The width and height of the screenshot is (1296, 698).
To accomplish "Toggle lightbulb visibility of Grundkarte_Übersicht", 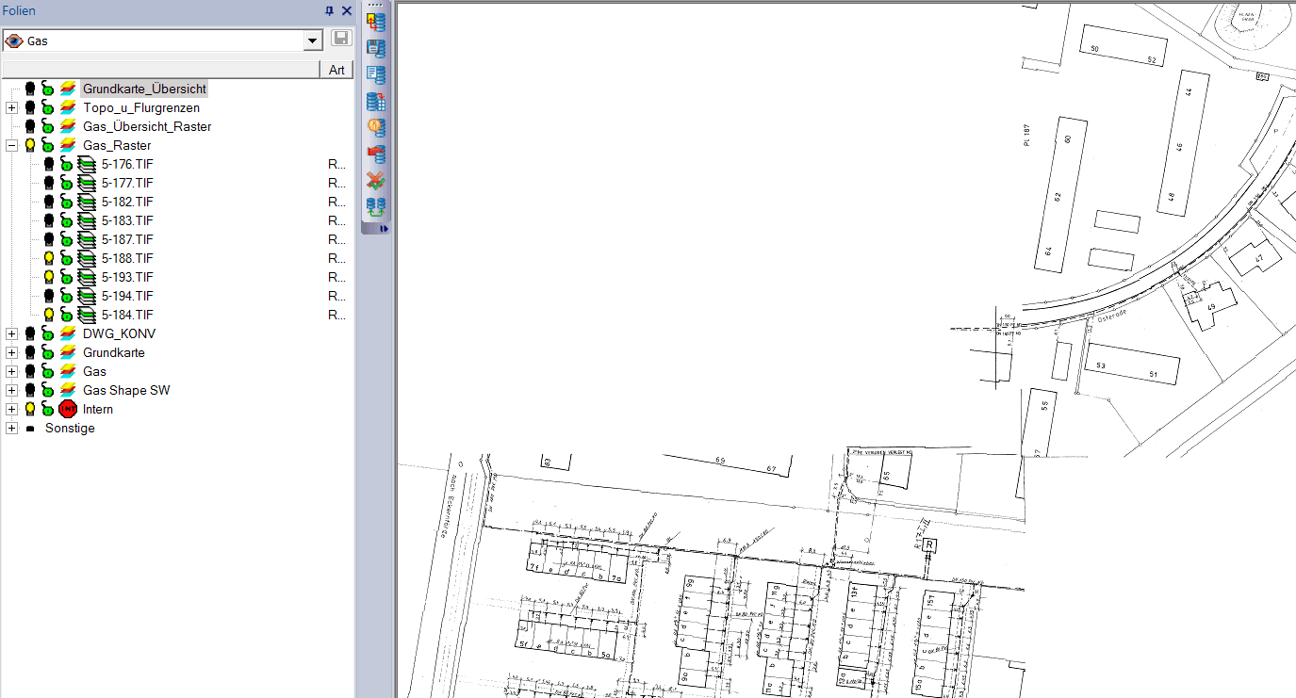I will (30, 89).
